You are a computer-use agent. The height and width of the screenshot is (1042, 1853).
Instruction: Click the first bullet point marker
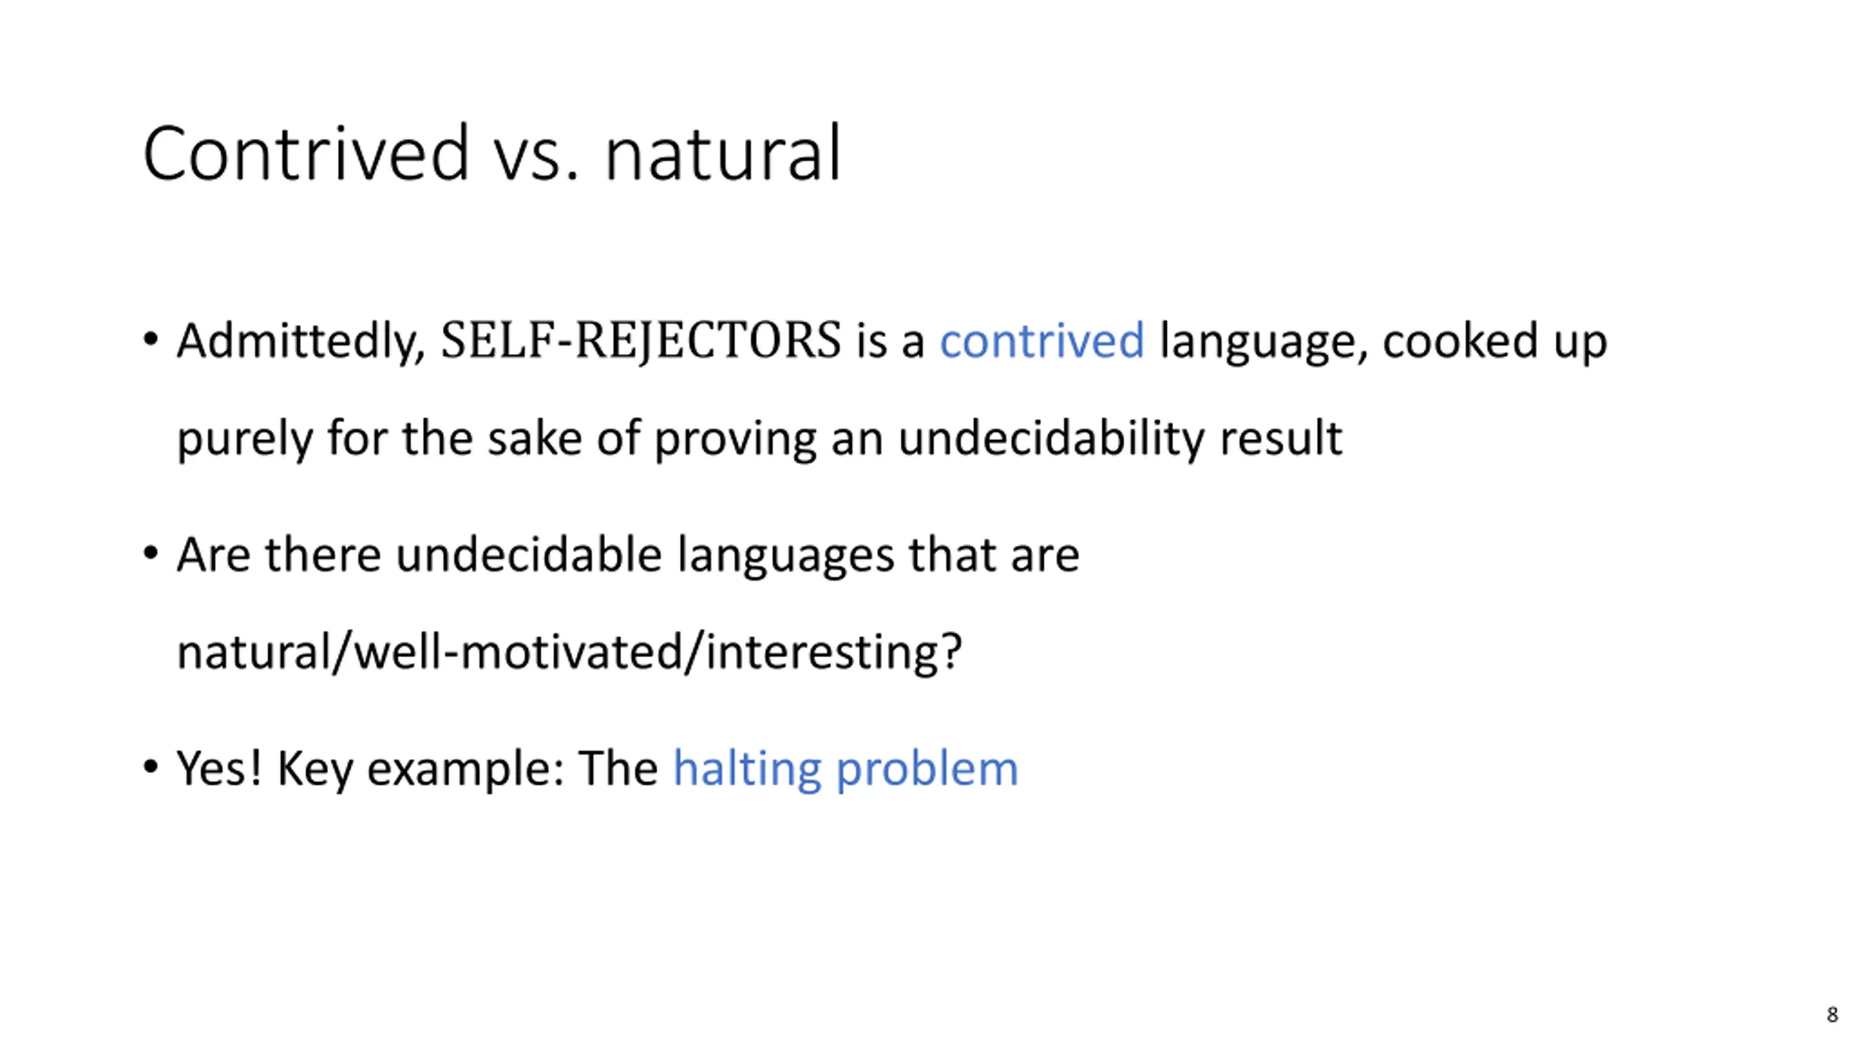tap(151, 339)
